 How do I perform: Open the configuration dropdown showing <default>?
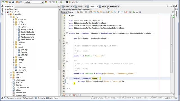(x=33, y=2)
